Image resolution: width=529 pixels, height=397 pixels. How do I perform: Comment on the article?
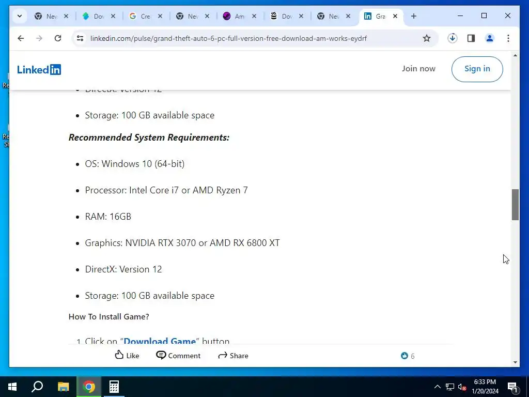[178, 355]
